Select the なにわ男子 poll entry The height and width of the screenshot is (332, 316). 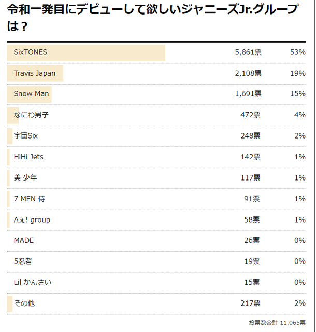[x=31, y=115]
